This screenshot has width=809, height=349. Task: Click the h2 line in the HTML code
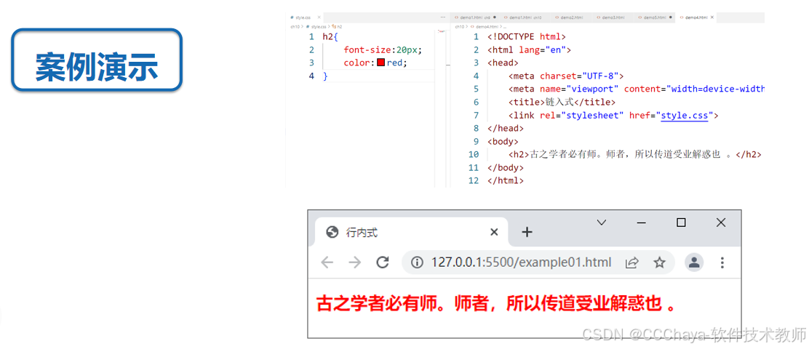[635, 155]
